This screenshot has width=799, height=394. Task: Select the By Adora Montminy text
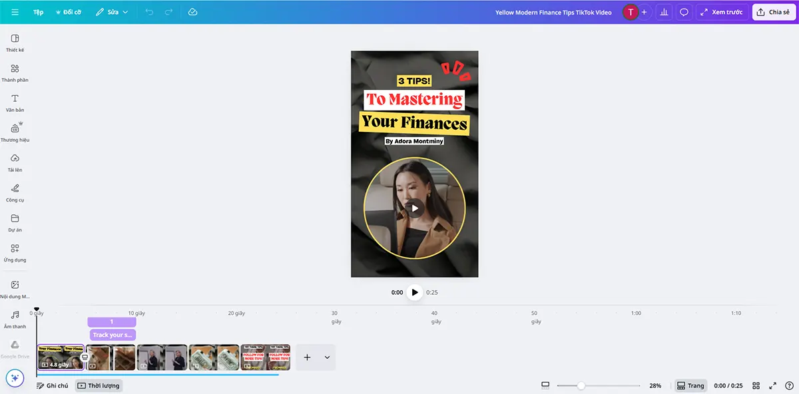point(414,141)
